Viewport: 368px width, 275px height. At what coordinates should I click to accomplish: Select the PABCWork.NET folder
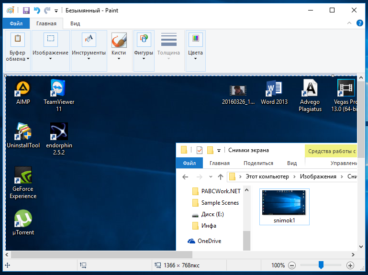click(216, 191)
